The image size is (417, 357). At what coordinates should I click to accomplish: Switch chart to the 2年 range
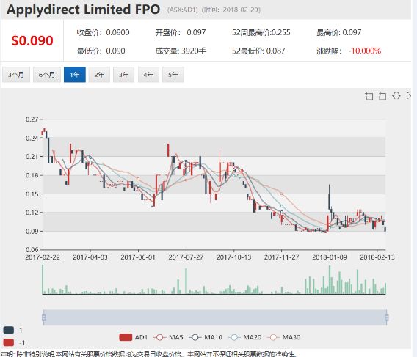(99, 75)
